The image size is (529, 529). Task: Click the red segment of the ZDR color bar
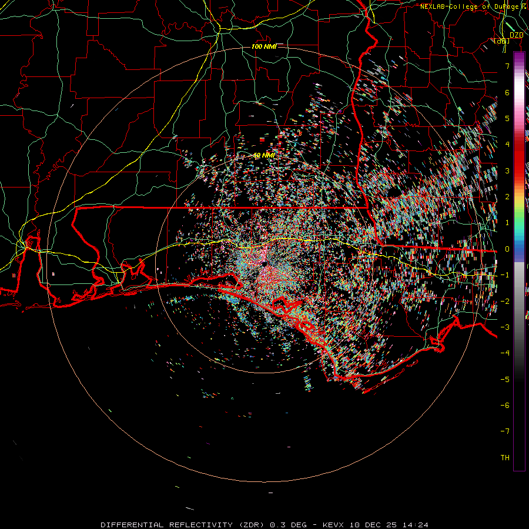[x=519, y=159]
